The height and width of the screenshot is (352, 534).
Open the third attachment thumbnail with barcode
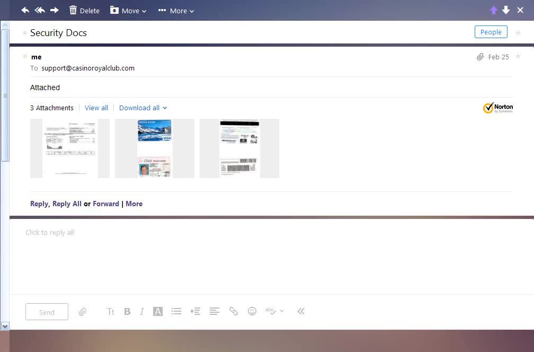tap(239, 148)
